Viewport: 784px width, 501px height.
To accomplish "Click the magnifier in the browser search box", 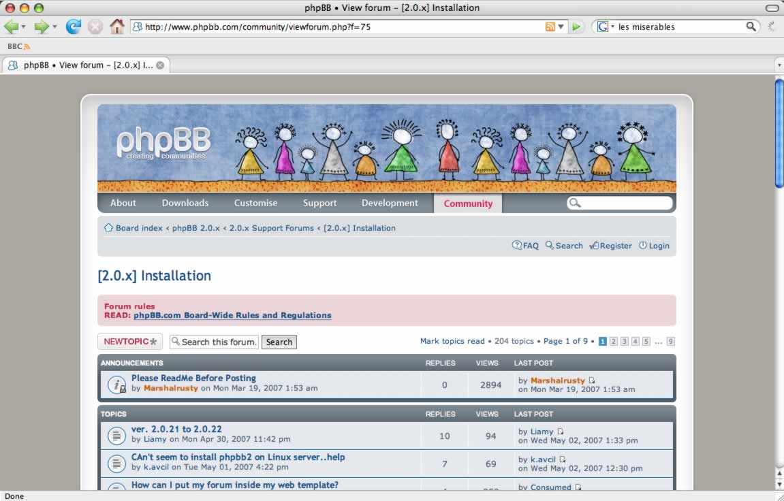I will pyautogui.click(x=751, y=27).
